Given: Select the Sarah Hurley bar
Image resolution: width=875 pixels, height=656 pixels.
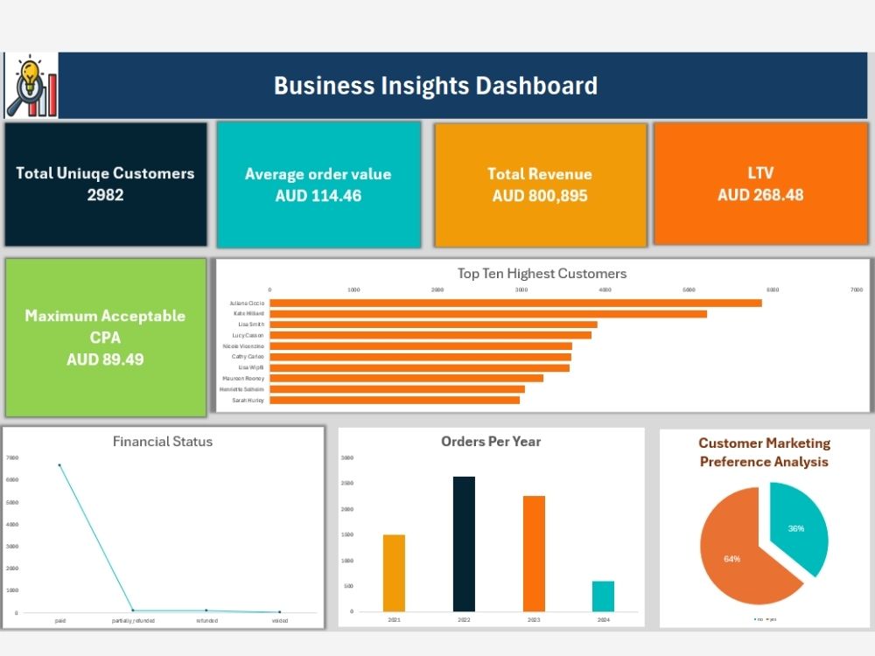Looking at the screenshot, I should pyautogui.click(x=395, y=400).
